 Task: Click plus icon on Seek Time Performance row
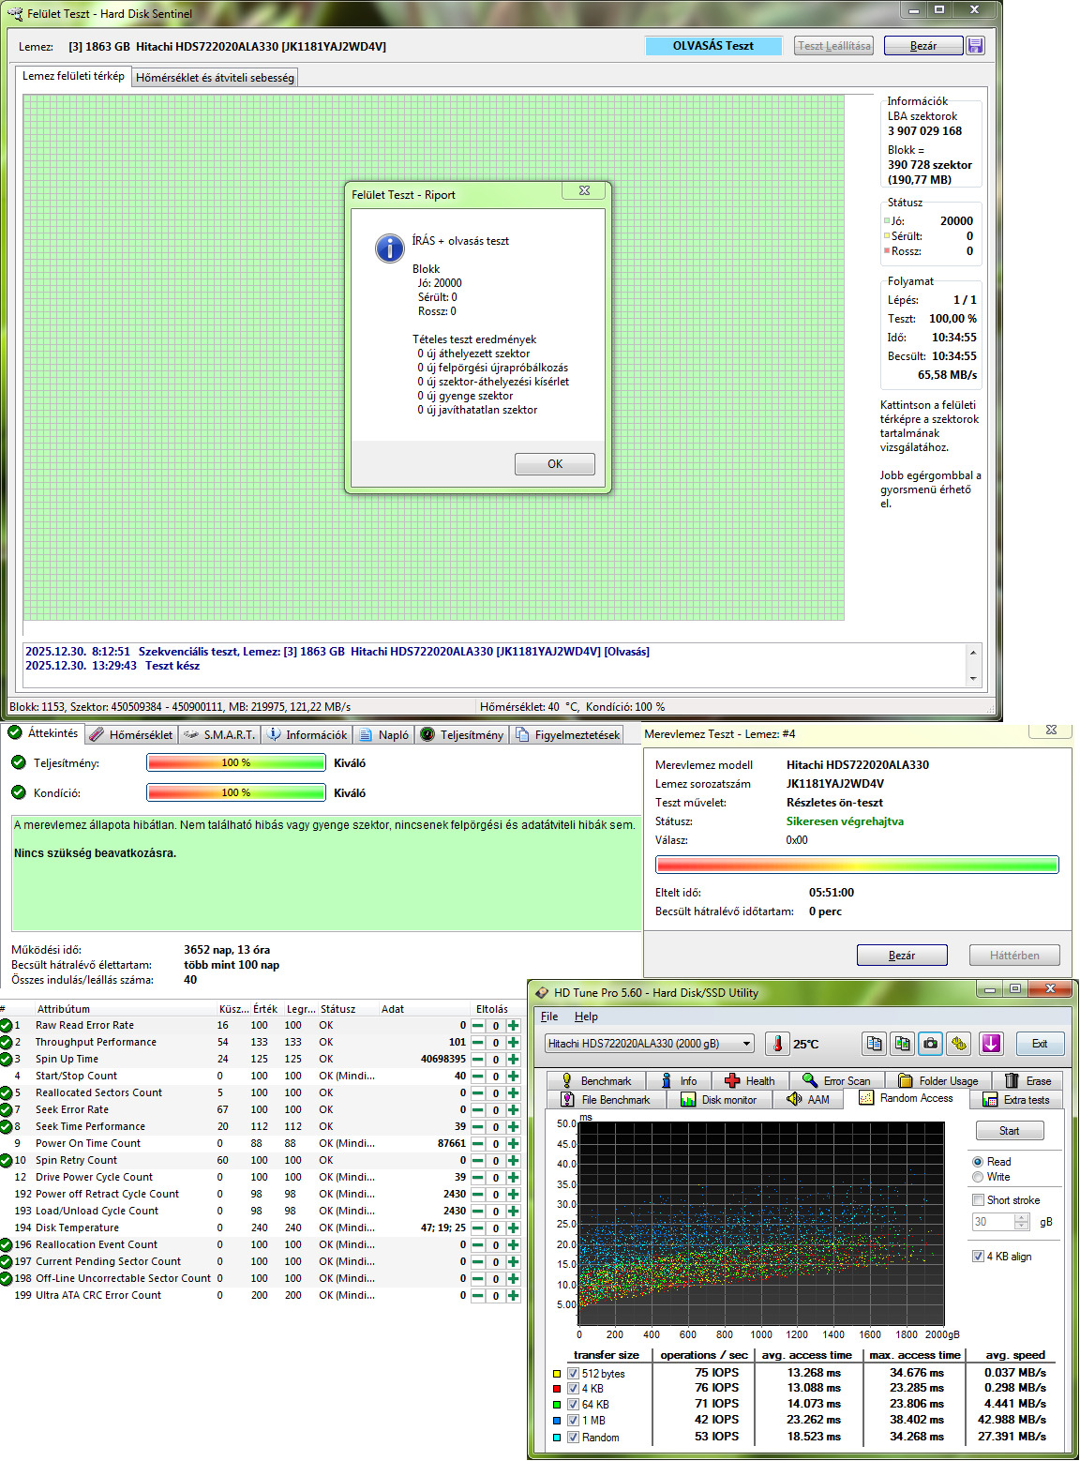click(513, 1127)
